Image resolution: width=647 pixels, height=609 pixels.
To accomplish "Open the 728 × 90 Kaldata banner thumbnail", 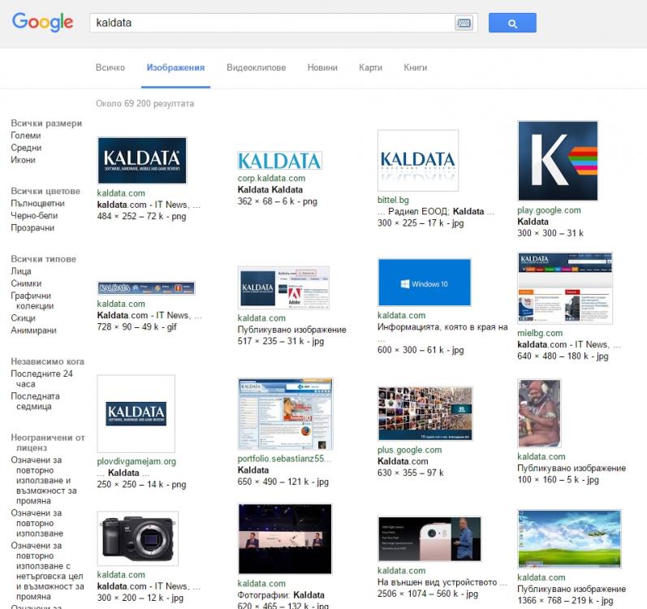I will click(146, 287).
